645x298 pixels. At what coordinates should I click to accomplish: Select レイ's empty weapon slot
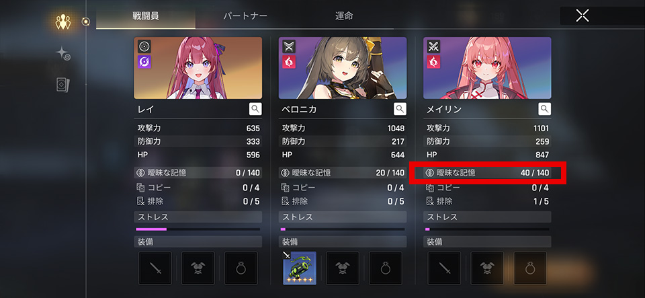click(155, 268)
